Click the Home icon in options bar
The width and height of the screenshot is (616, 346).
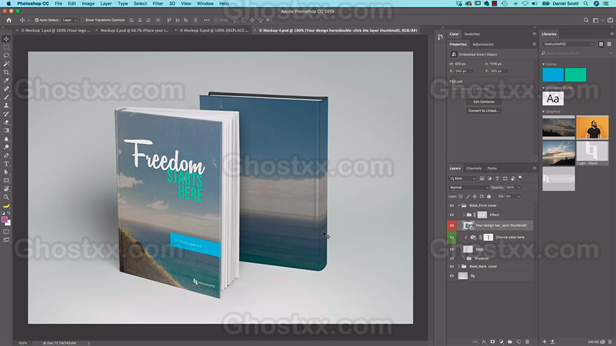tap(9, 20)
